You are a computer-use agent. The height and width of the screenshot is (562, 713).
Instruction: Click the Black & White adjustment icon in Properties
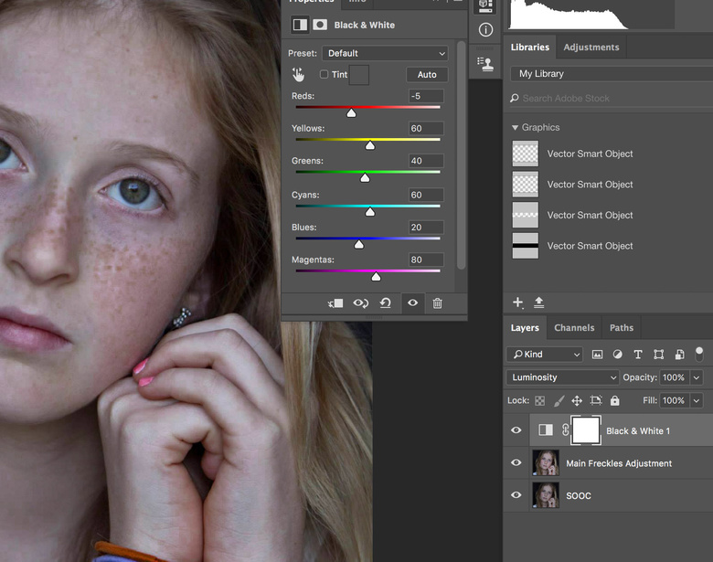click(300, 25)
